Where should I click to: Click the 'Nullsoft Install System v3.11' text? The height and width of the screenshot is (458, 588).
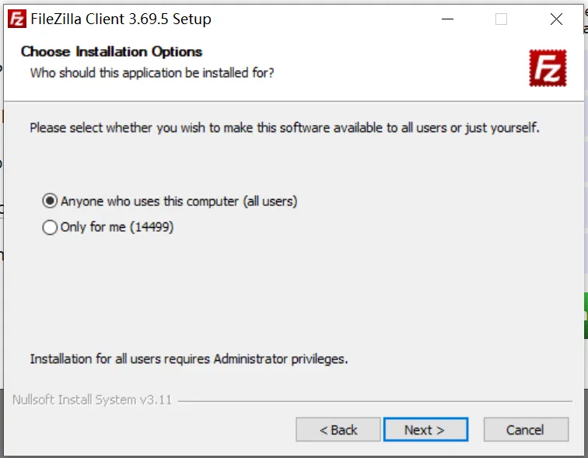coord(92,400)
